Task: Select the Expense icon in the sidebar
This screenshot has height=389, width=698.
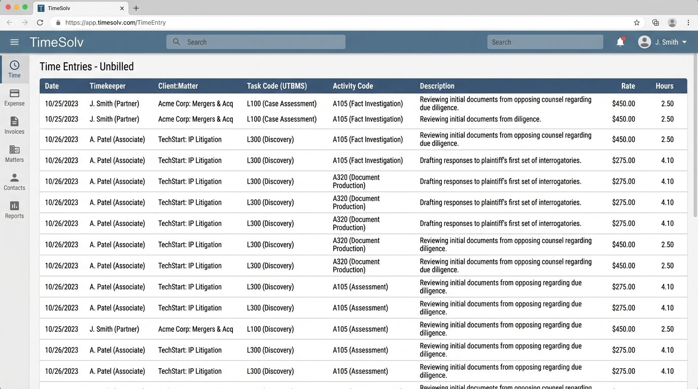Action: click(x=14, y=97)
